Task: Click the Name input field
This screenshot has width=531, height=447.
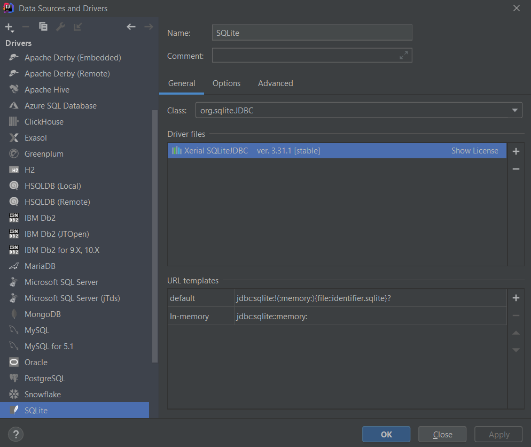Action: click(x=312, y=33)
